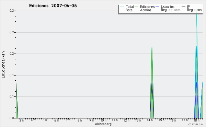Click the 8 h x-axis label
Screen dimensions: 206x127
tap(80, 120)
